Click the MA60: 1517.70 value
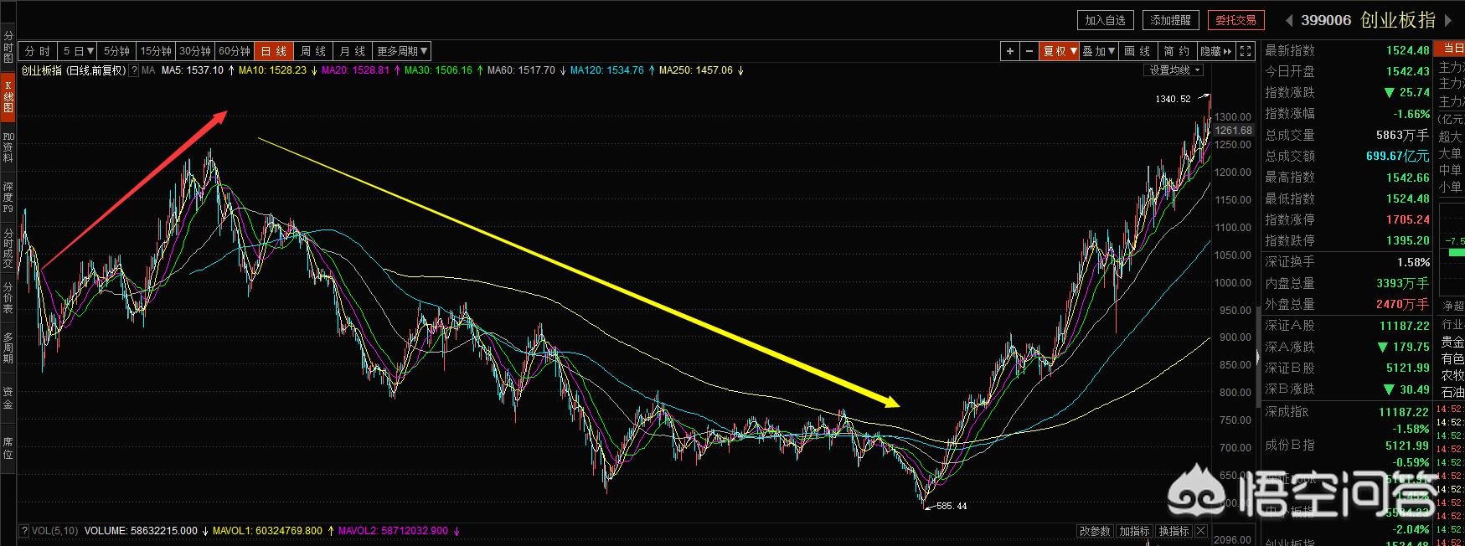 click(x=521, y=70)
